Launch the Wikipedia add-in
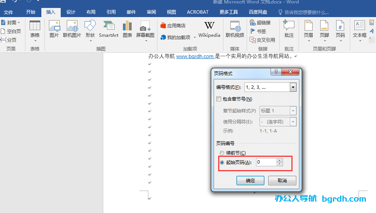The image size is (376, 213). tap(209, 29)
